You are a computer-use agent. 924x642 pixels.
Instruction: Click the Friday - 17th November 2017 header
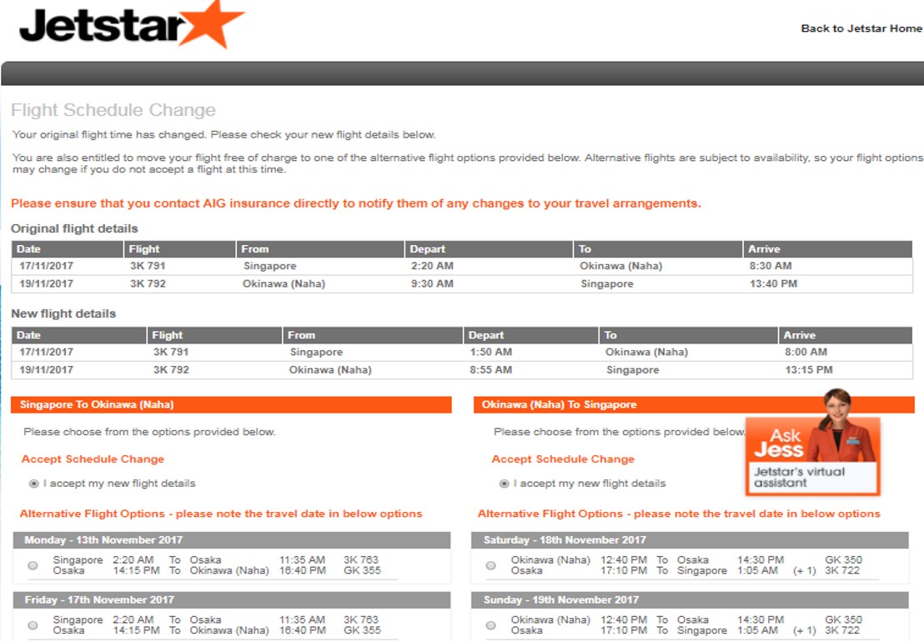(x=232, y=599)
